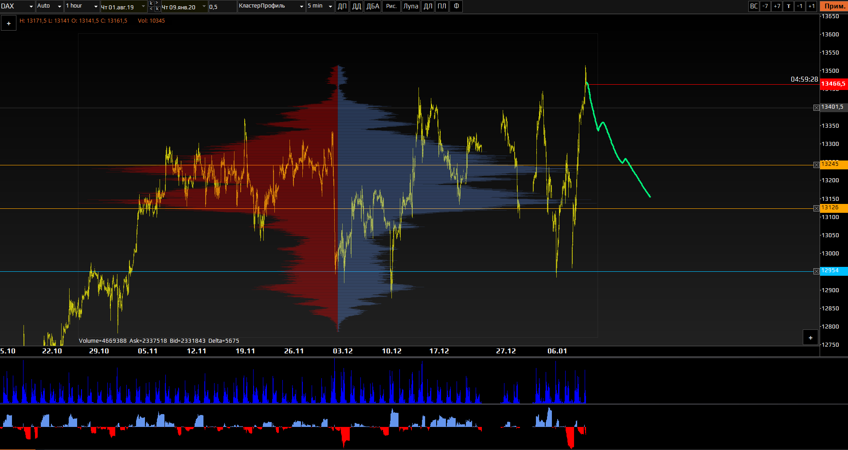Remove the 13245 price level line
Viewport: 848px width, 450px height.
coord(817,165)
